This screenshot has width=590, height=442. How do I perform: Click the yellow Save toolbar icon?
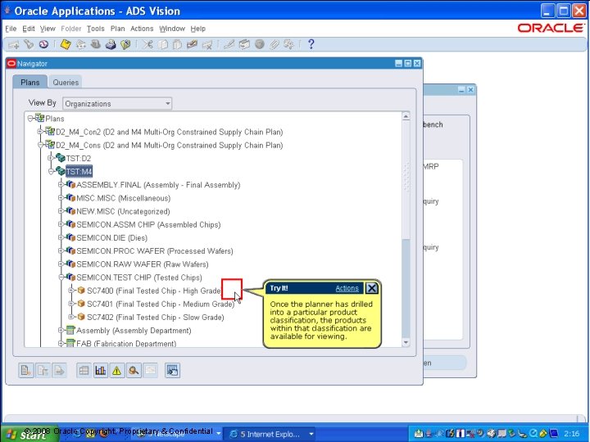66,45
